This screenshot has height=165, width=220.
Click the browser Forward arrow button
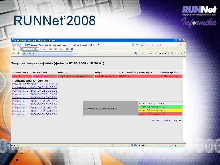pos(19,45)
